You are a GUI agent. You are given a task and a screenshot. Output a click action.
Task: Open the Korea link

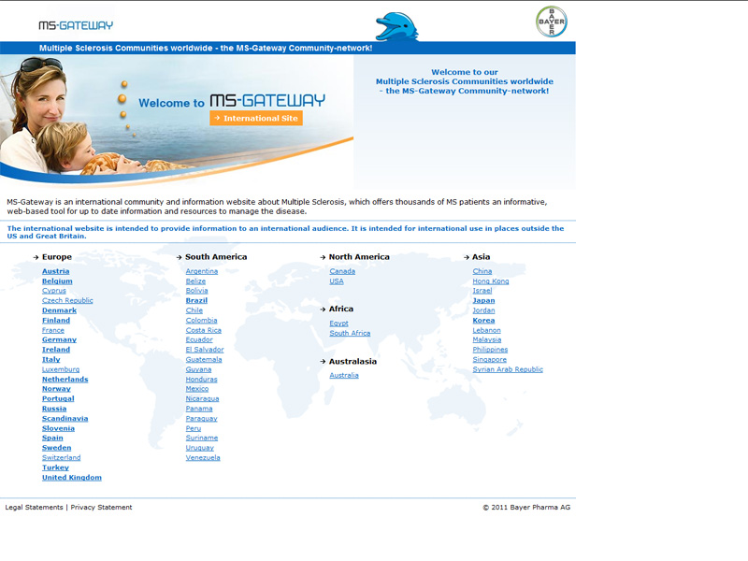pos(483,321)
